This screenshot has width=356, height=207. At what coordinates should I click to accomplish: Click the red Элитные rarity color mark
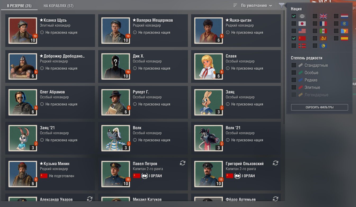(x=300, y=87)
